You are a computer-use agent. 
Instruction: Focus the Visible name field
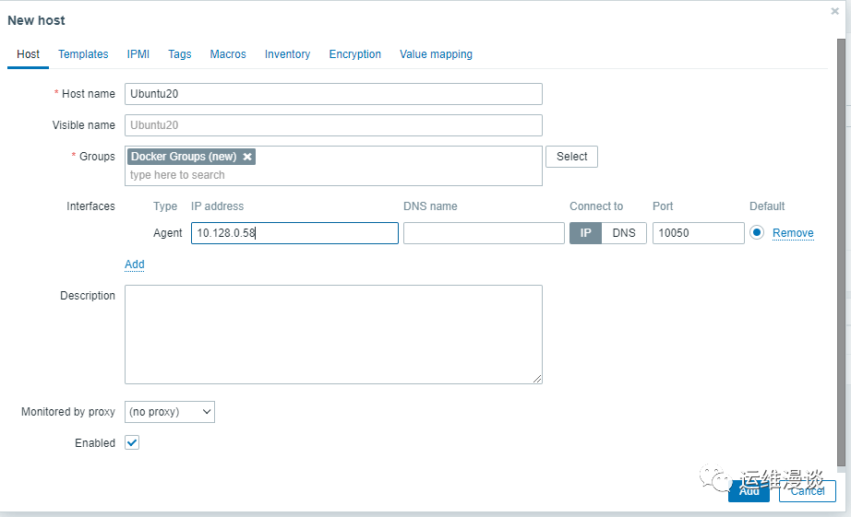pos(333,125)
